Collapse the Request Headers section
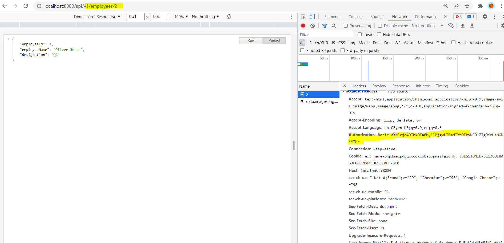504x243 pixels. (x=343, y=91)
